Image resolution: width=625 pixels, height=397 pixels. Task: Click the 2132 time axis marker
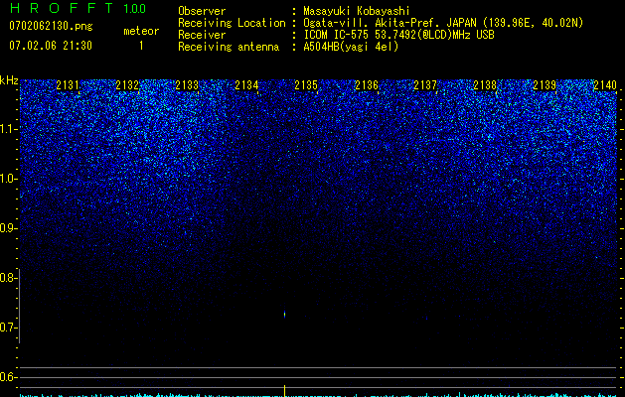(x=127, y=85)
